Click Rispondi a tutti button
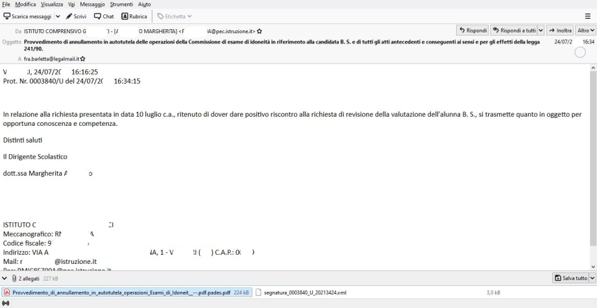Screen dimensions: 597x308 pos(514,30)
